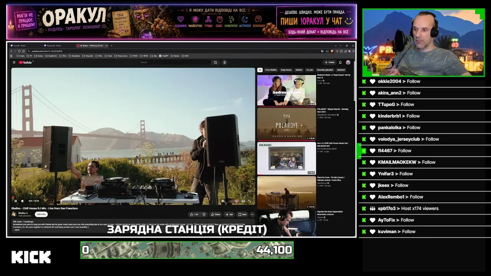Go back with the browser back arrow
The height and width of the screenshot is (276, 491).
pyautogui.click(x=12, y=51)
